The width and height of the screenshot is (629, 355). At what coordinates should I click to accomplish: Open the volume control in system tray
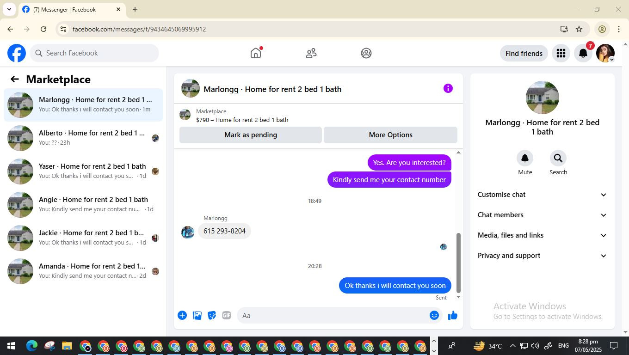[x=535, y=346]
